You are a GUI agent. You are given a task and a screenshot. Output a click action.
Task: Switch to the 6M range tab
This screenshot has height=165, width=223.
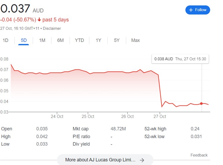(x=60, y=40)
